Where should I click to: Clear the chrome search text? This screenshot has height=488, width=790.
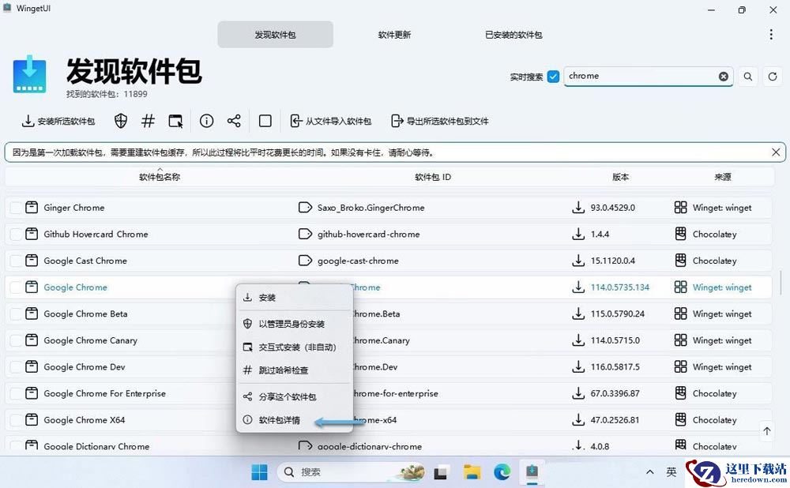724,76
